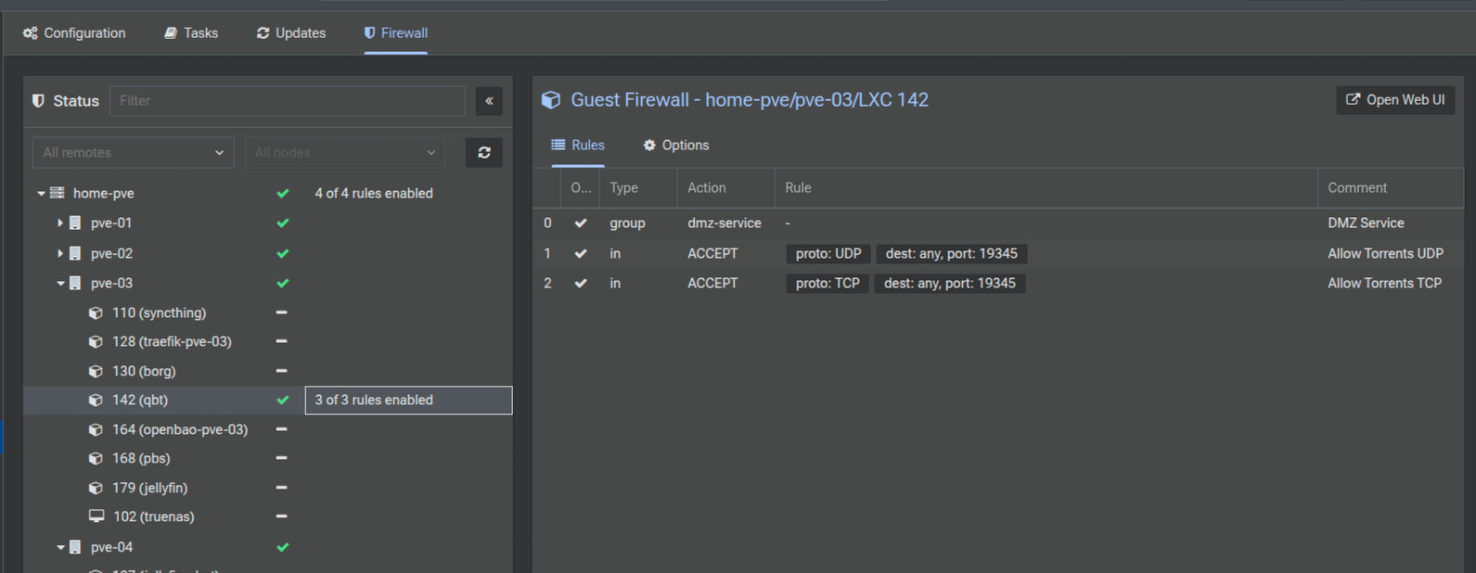Sort rules by Comment column header

(x=1356, y=187)
